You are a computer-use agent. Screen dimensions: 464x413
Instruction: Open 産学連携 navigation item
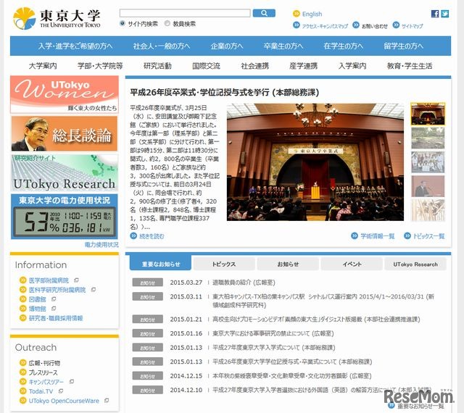click(x=303, y=66)
